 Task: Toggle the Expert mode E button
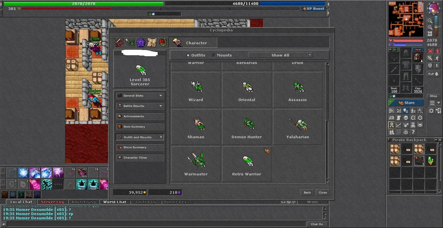437,66
